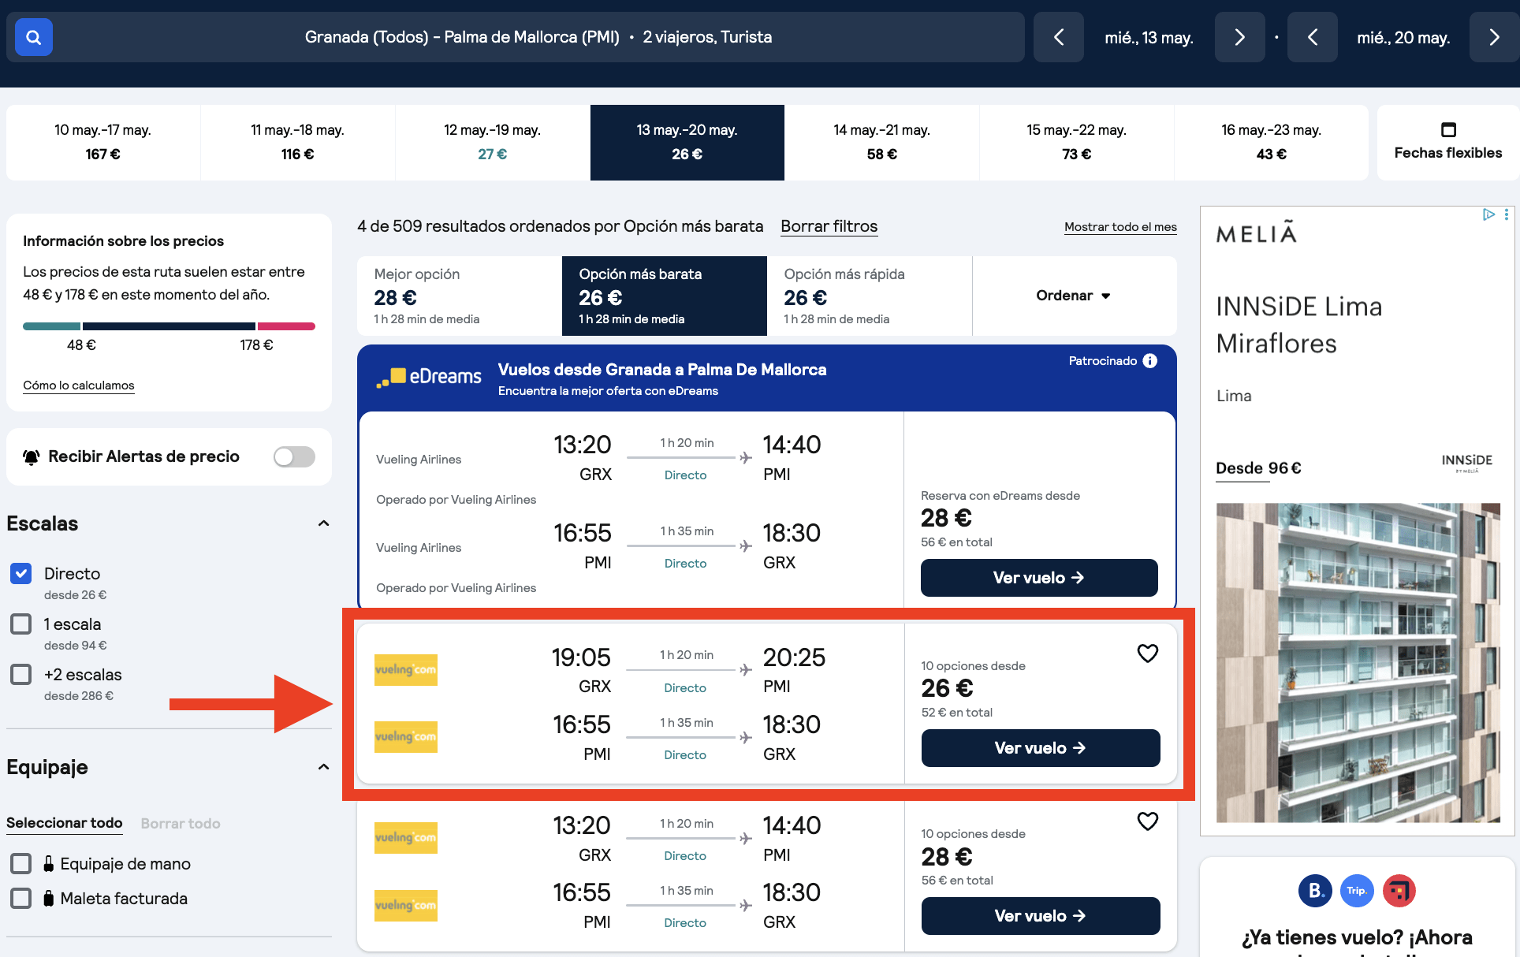Go to next return date after 20 may
Image resolution: width=1520 pixels, height=957 pixels.
point(1494,37)
